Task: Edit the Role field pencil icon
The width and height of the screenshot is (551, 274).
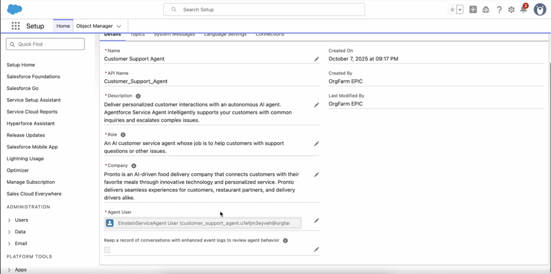Action: [x=317, y=144]
